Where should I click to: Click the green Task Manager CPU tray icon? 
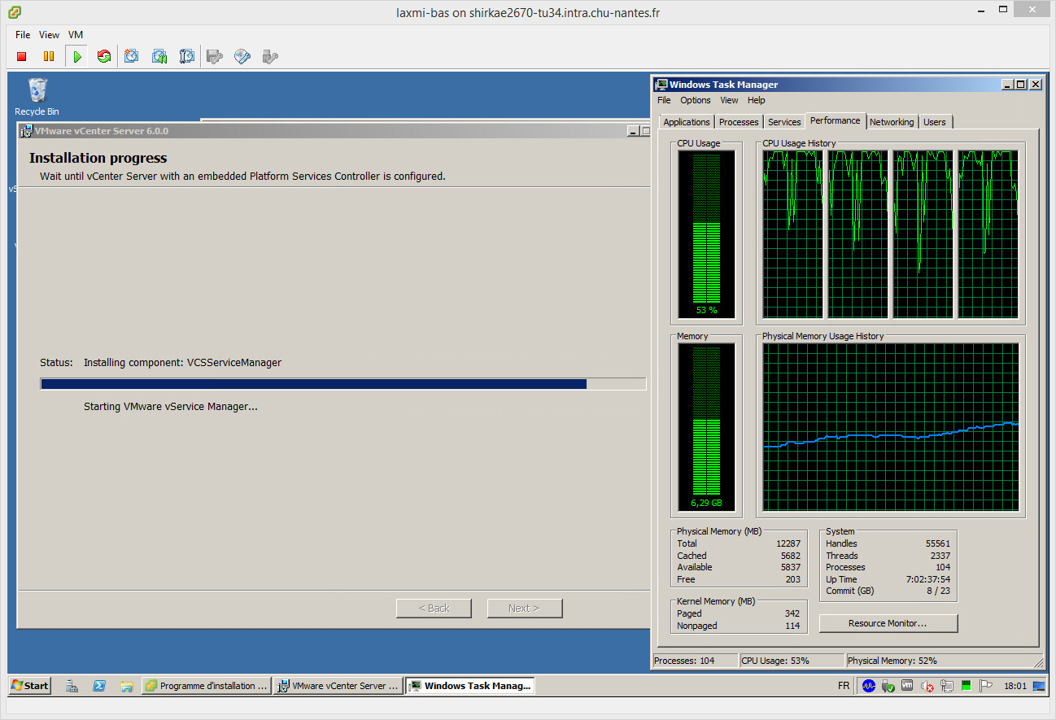[x=966, y=686]
